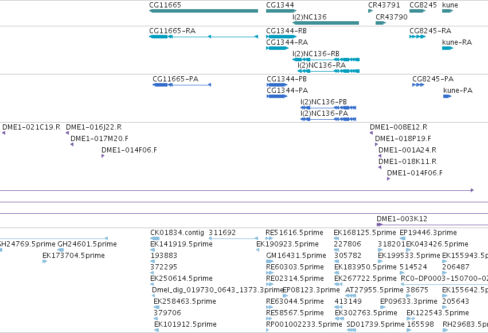Click the CG8245 gene label
Viewport: 488px width, 333px height.
point(423,5)
